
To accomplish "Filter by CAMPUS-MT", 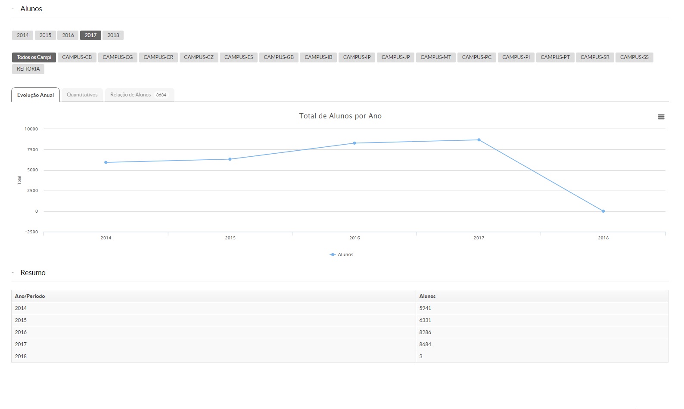I will tap(435, 57).
